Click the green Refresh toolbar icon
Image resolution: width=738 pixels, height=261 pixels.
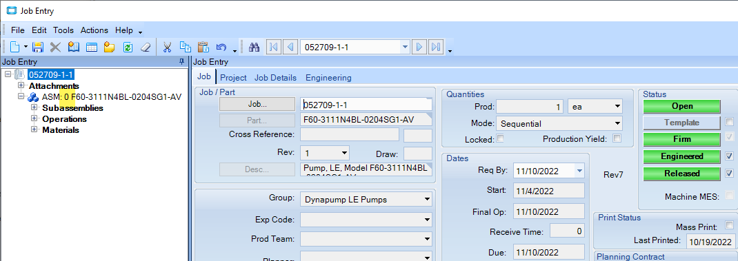tap(128, 47)
